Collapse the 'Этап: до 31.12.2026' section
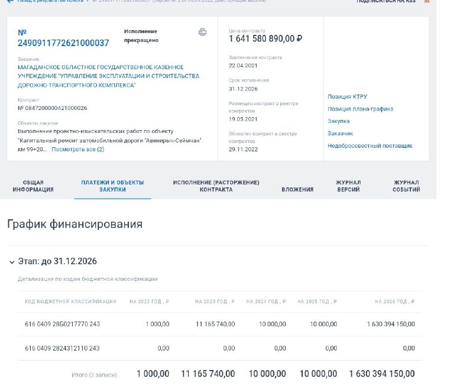473x386 pixels. (x=12, y=262)
